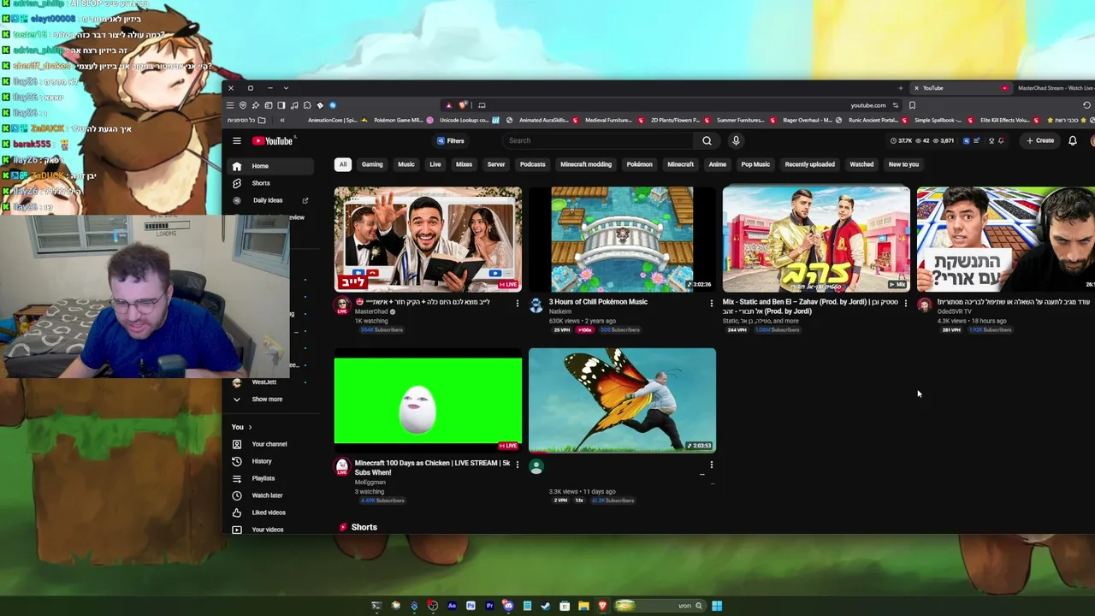Image resolution: width=1095 pixels, height=616 pixels.
Task: Bookmark this page in the address bar
Action: click(912, 105)
